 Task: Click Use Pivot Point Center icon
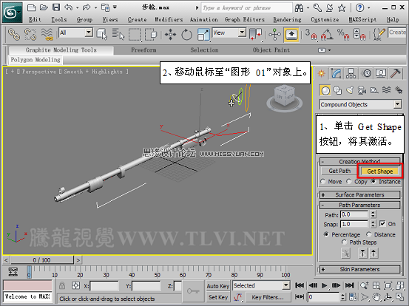(x=255, y=35)
